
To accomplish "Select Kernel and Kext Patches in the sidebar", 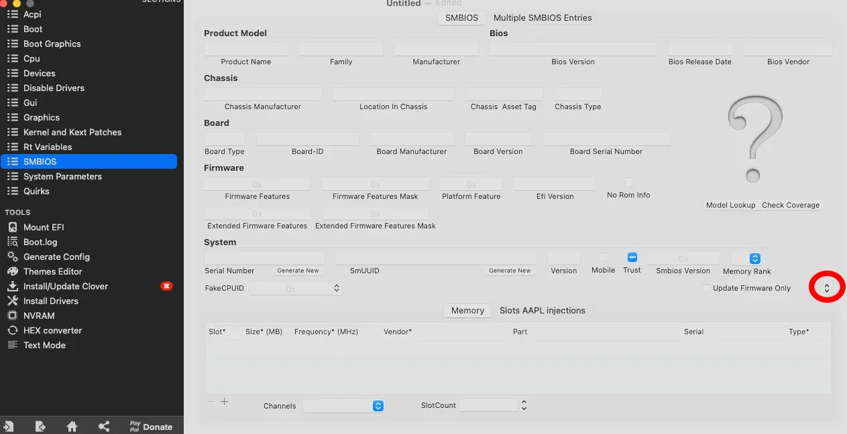I will [x=72, y=132].
